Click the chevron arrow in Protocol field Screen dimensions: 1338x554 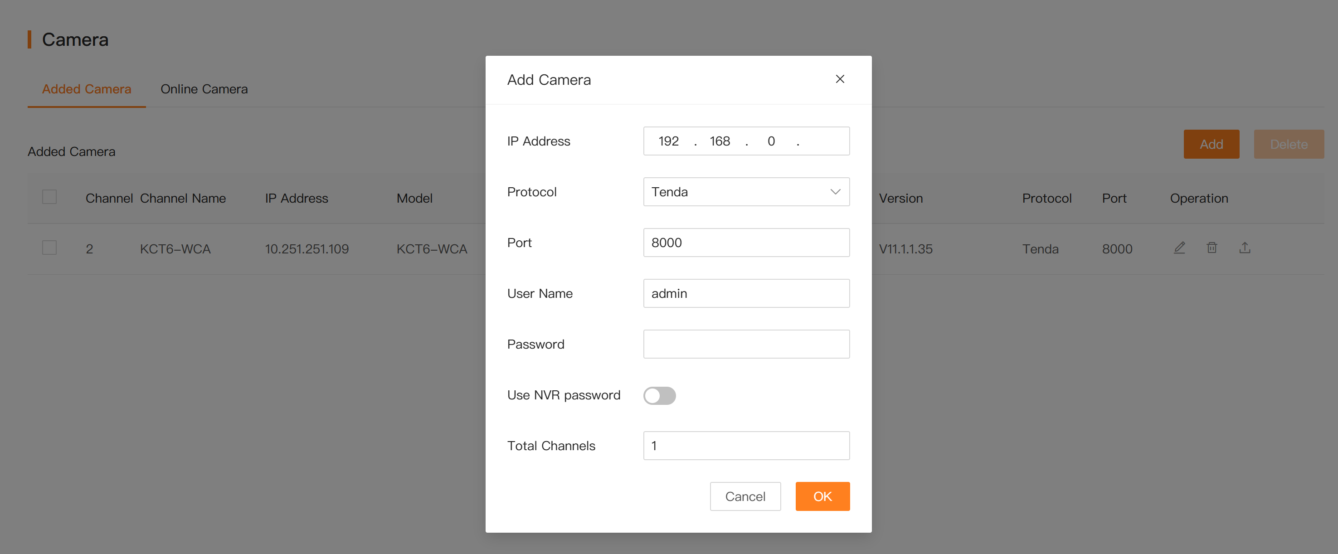pyautogui.click(x=835, y=192)
